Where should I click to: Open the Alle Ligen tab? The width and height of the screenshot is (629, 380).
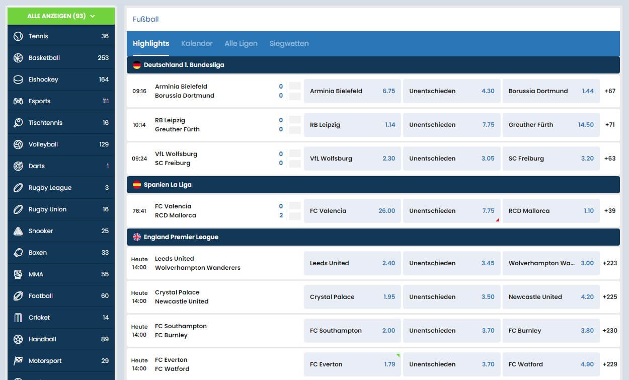[x=241, y=43]
